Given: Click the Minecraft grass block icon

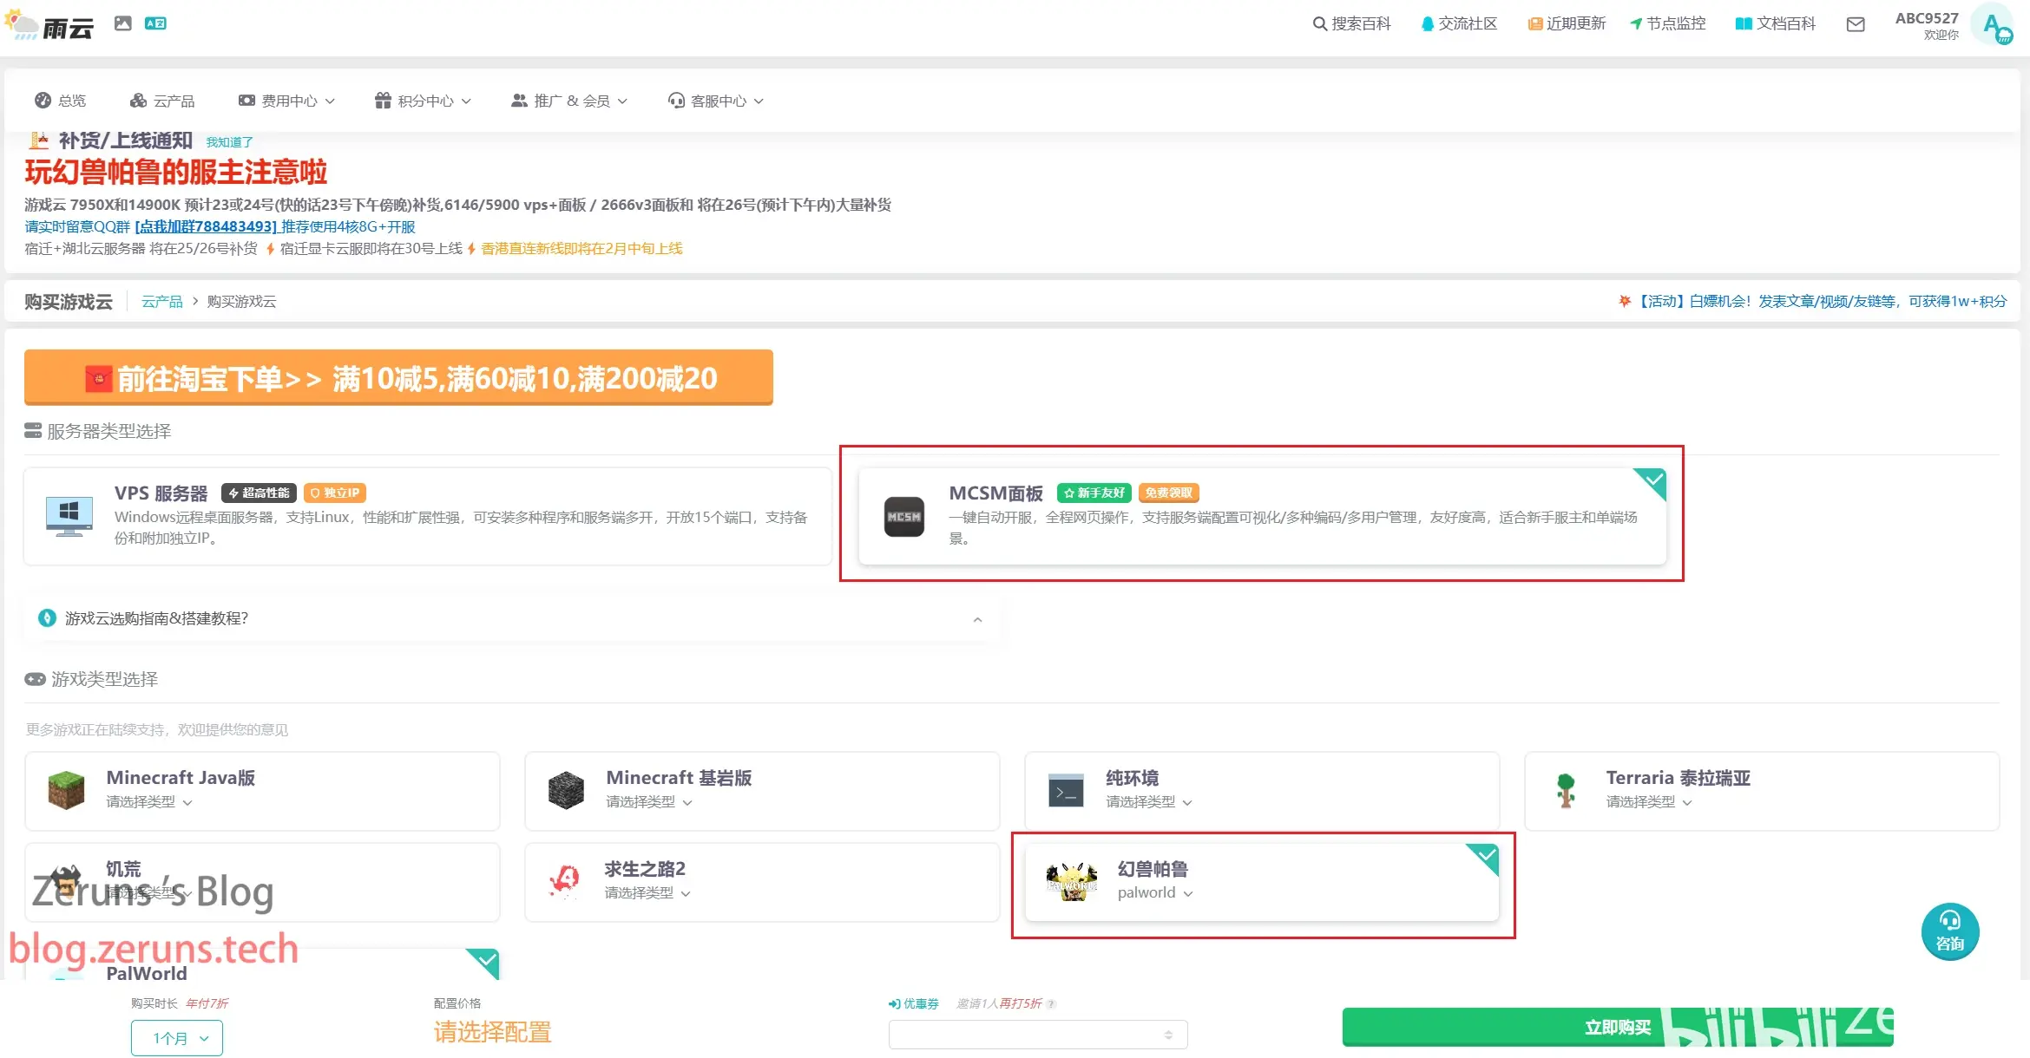Looking at the screenshot, I should [x=66, y=790].
